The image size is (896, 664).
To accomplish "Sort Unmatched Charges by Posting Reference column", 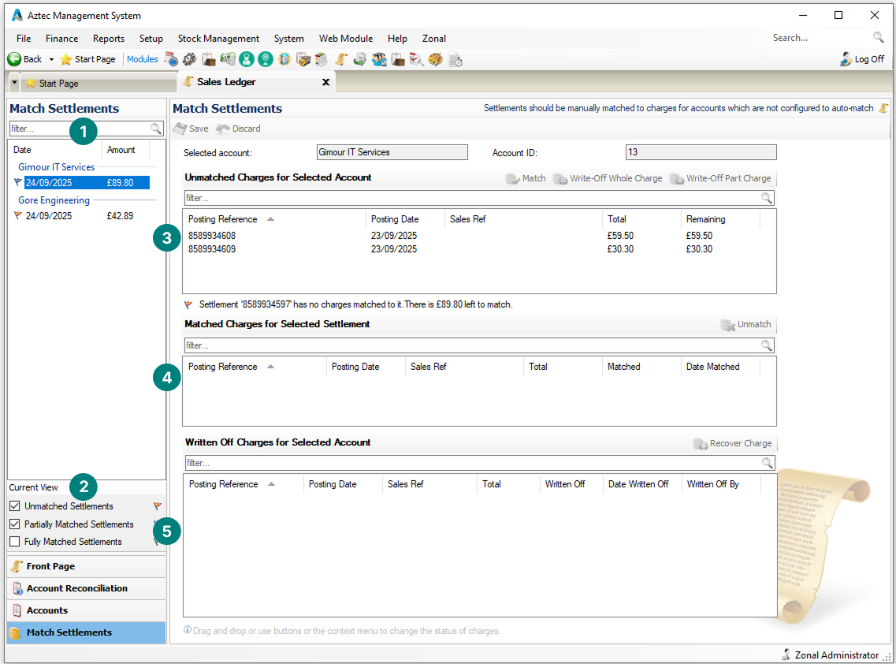I will pyautogui.click(x=223, y=219).
